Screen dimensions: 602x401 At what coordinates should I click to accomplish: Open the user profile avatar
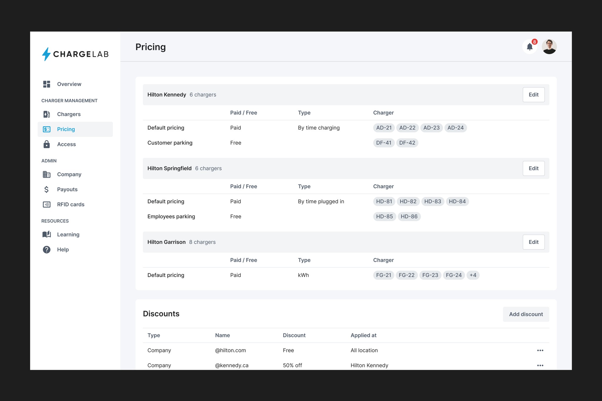tap(549, 47)
